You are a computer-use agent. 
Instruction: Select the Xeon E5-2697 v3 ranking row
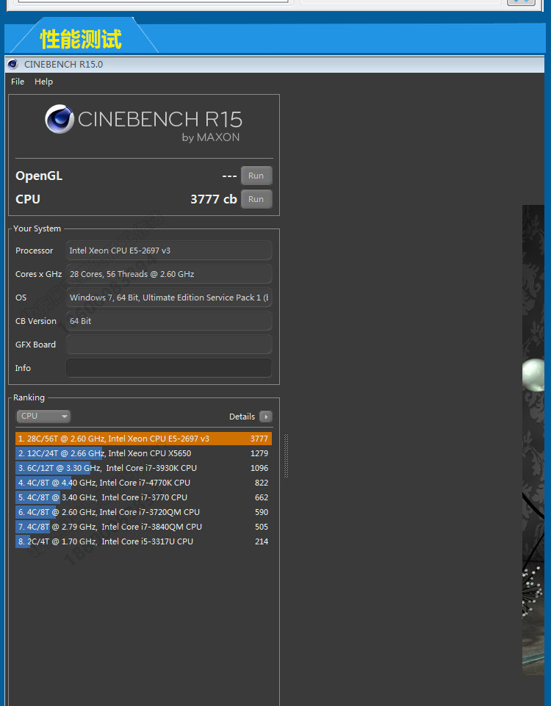[143, 439]
